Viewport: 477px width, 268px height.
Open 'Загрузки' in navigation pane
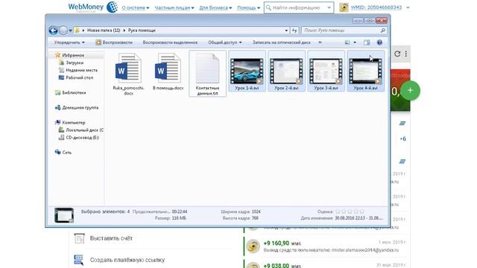(75, 63)
